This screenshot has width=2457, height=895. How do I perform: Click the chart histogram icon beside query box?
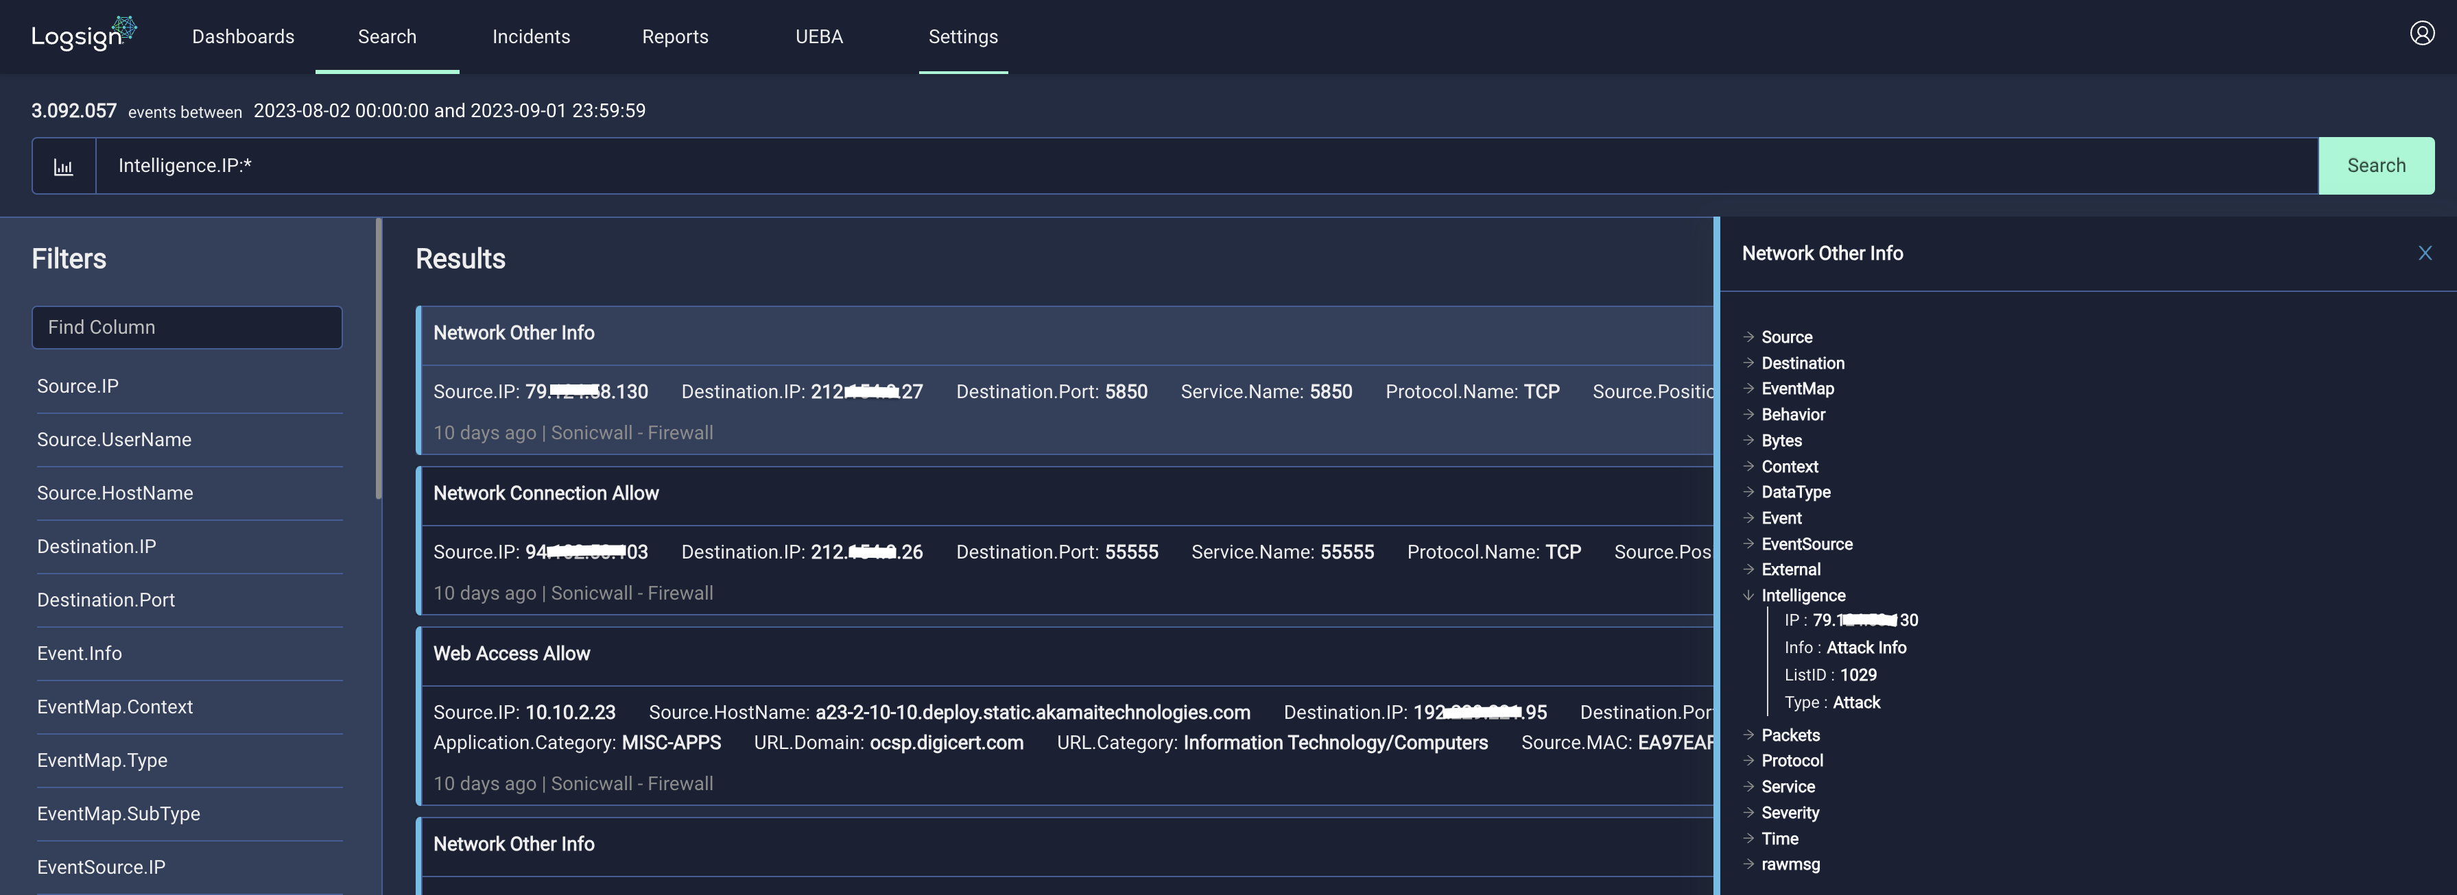[64, 167]
